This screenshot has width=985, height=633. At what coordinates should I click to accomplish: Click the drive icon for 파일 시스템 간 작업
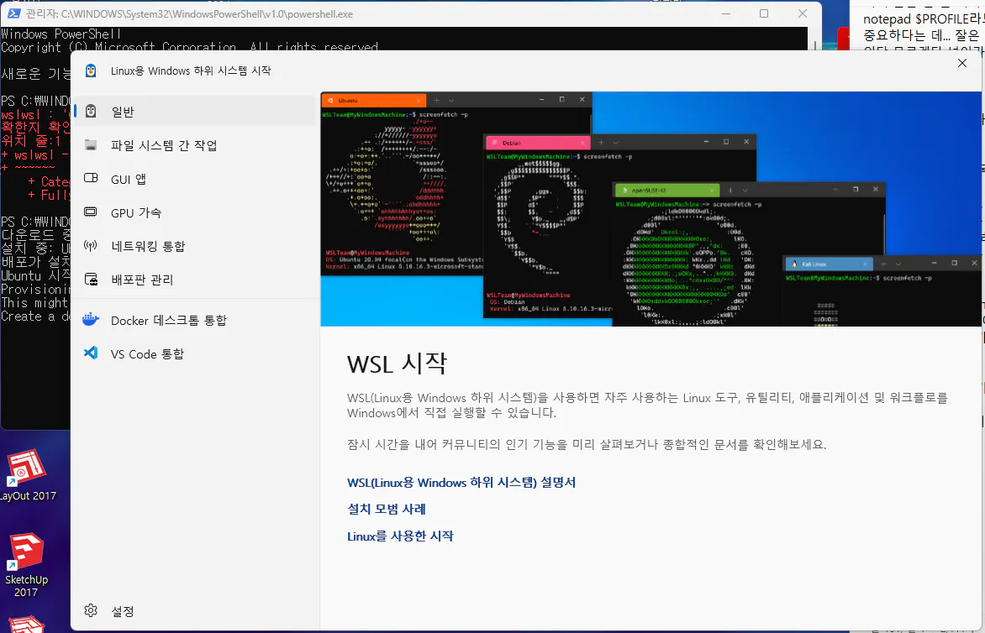pyautogui.click(x=91, y=145)
